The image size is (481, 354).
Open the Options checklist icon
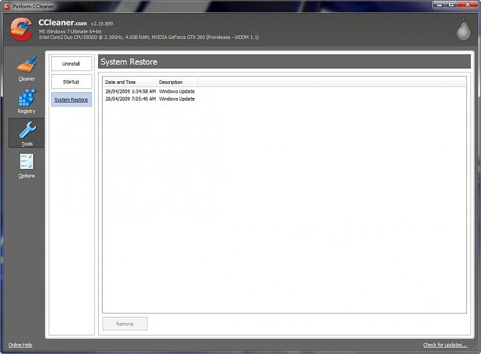pyautogui.click(x=27, y=162)
